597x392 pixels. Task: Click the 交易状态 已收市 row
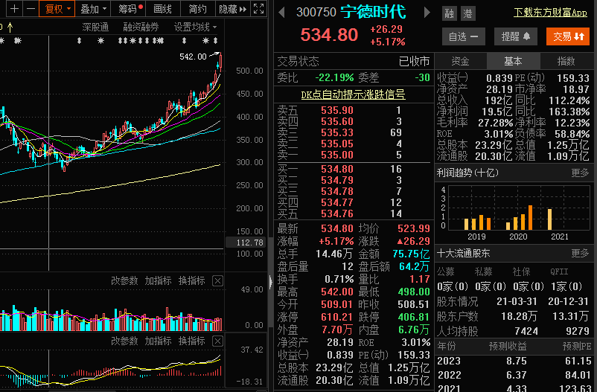click(x=354, y=61)
